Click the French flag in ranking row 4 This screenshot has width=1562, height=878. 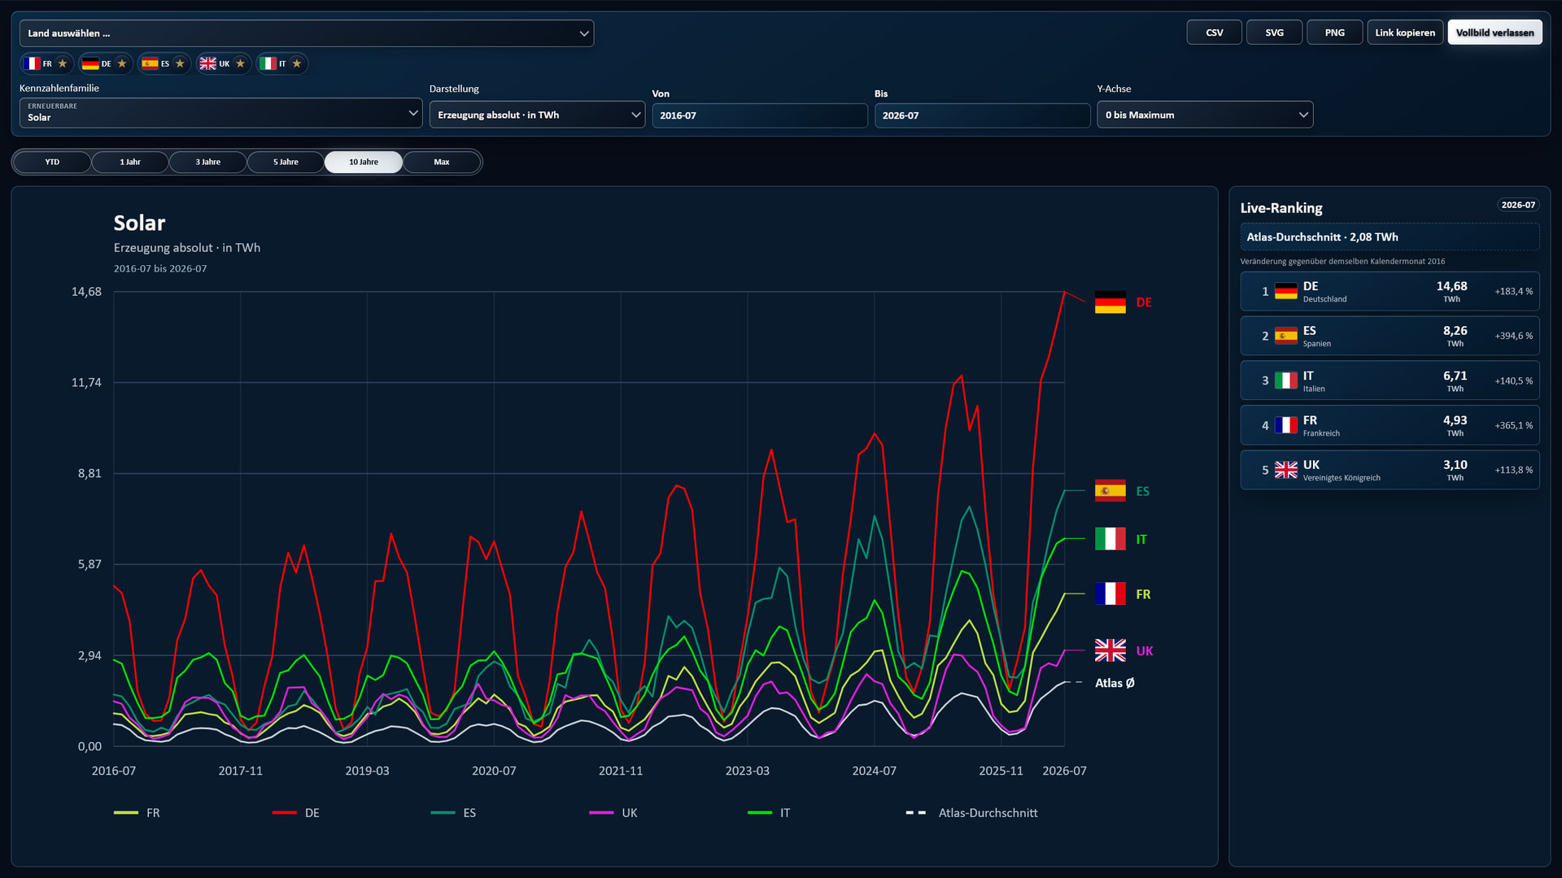[x=1285, y=425]
